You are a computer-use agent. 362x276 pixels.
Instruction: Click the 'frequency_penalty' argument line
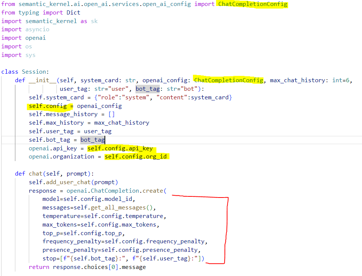[125, 241]
